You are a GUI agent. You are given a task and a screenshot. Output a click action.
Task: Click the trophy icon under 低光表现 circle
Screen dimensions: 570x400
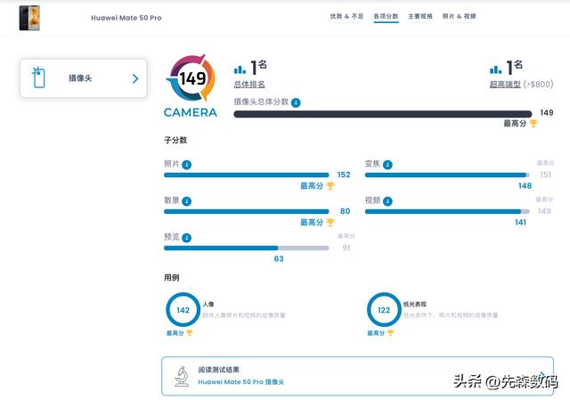[390, 333]
